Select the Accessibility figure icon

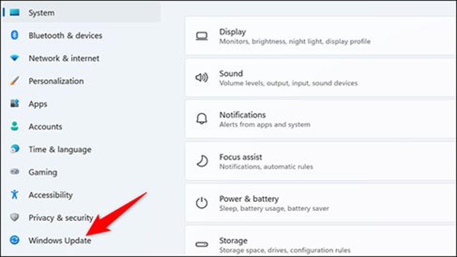14,195
